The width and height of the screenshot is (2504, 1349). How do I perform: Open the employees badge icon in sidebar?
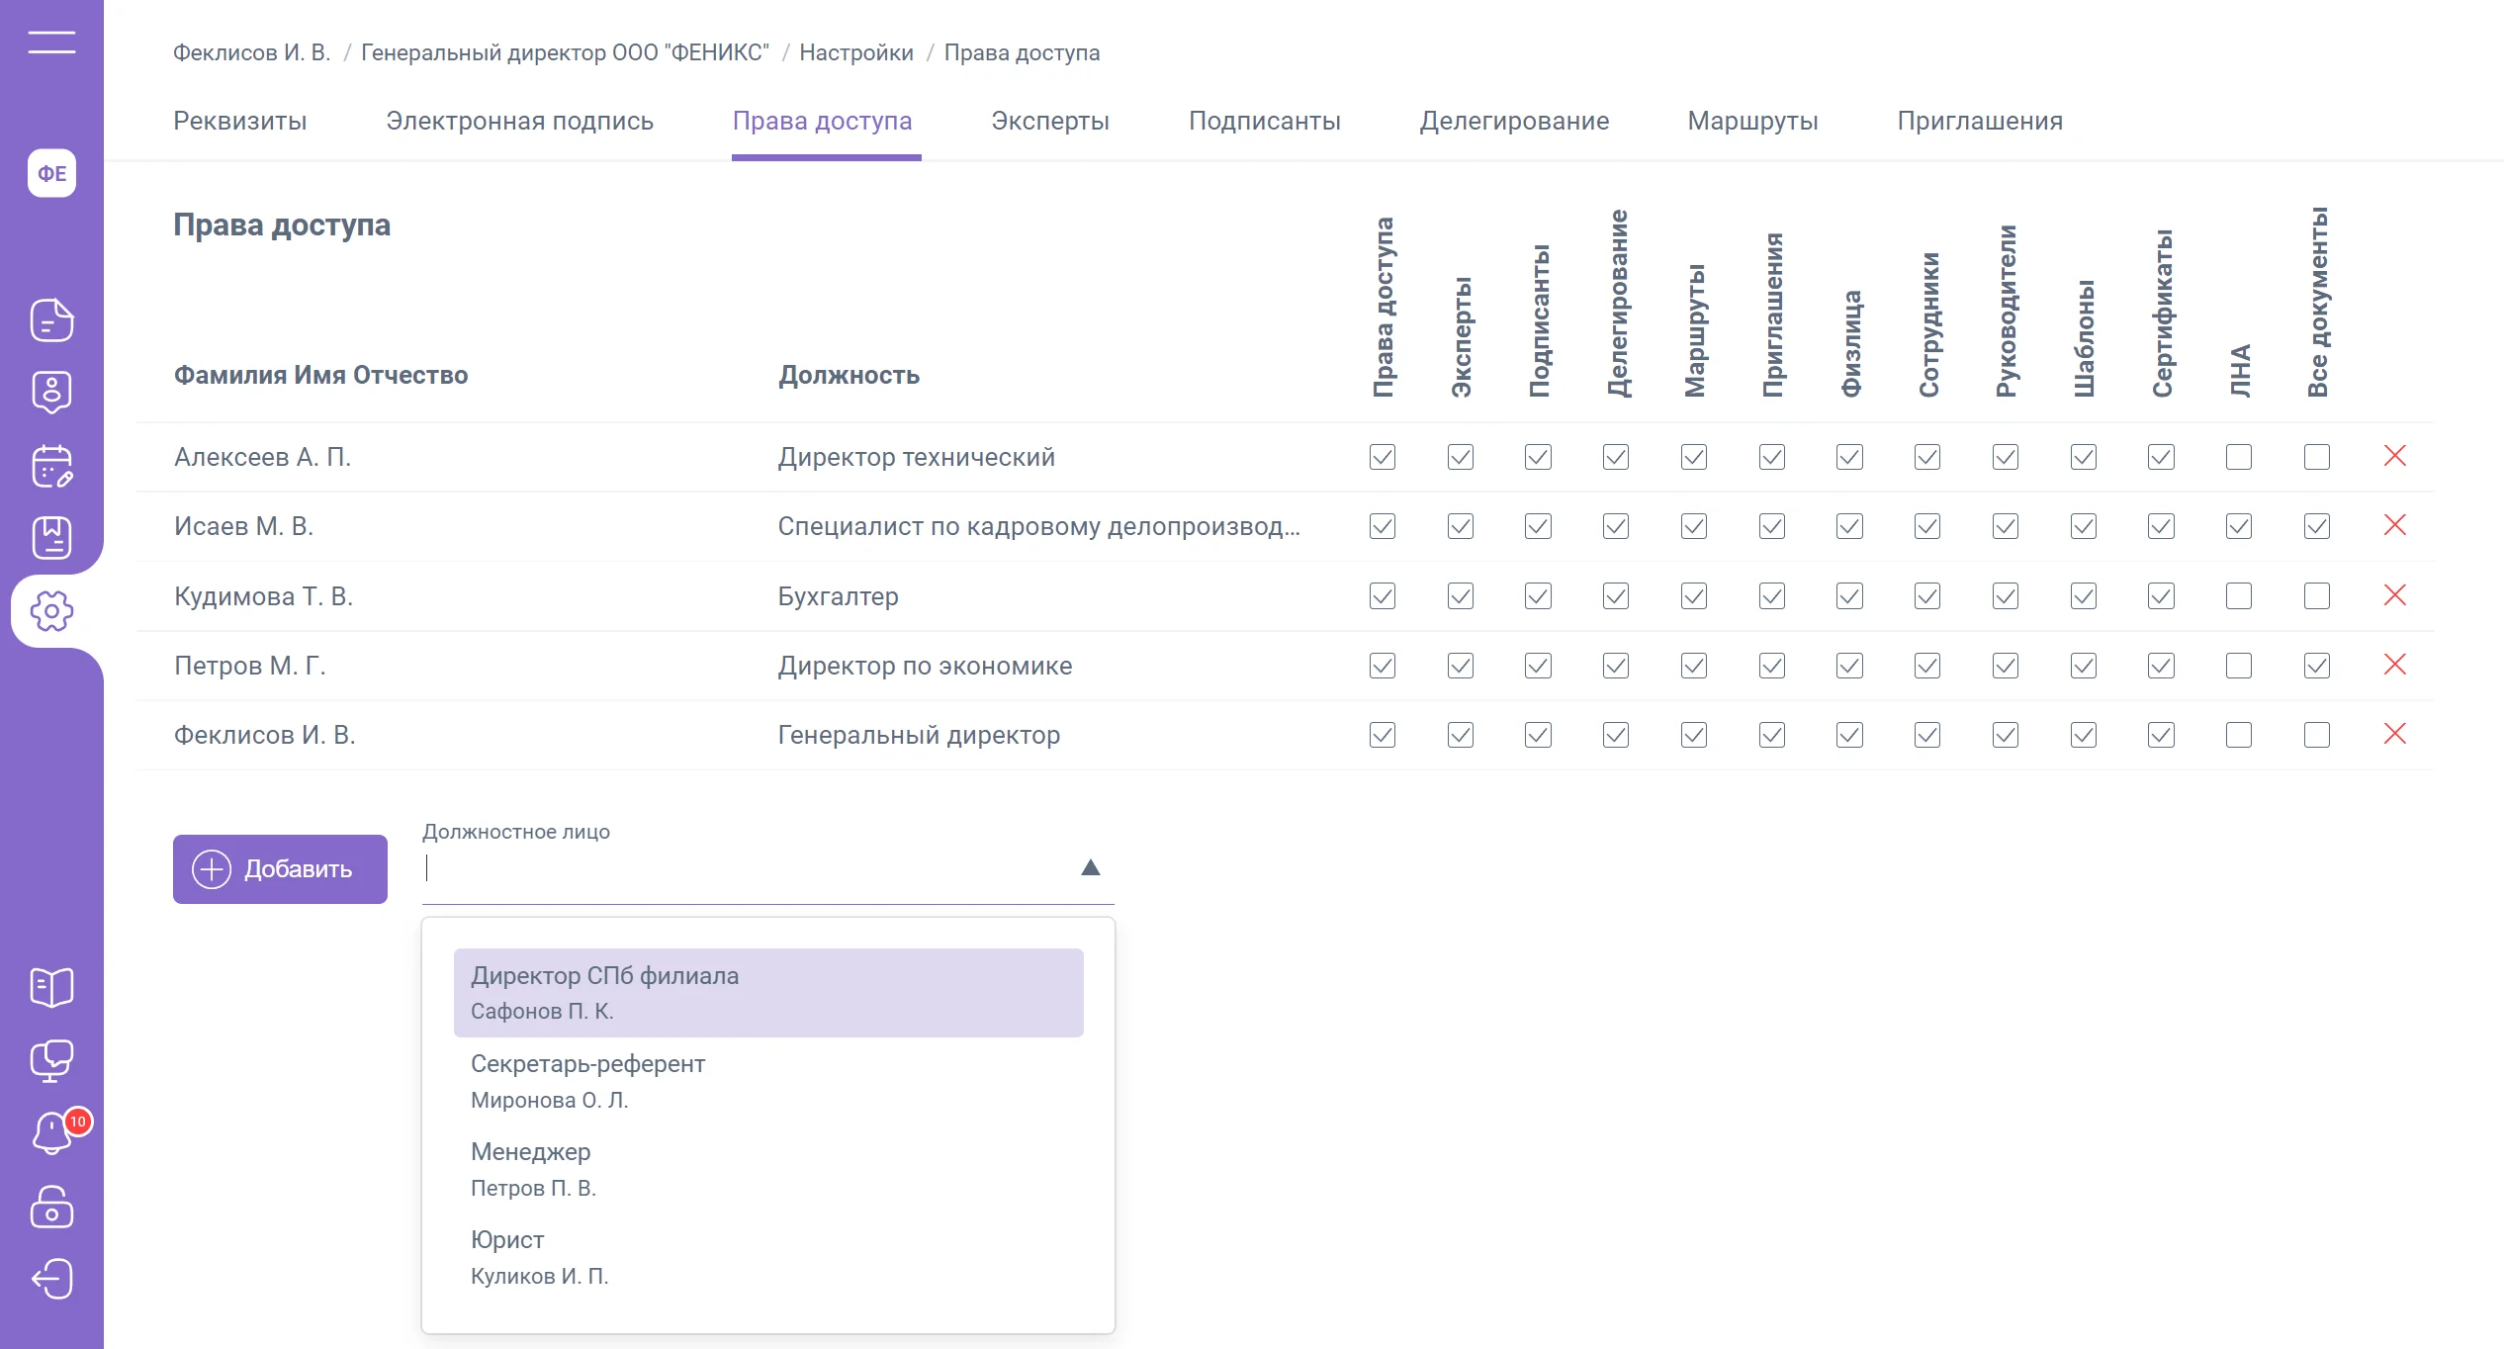[51, 393]
